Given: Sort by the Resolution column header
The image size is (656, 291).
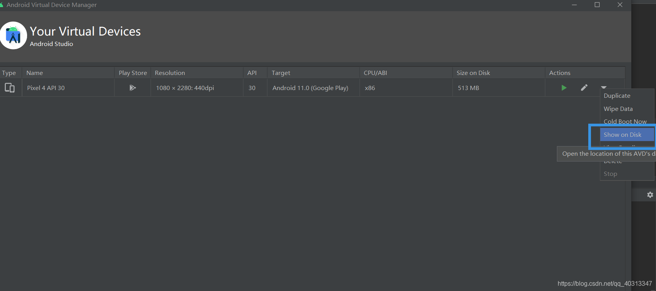Looking at the screenshot, I should (x=197, y=73).
